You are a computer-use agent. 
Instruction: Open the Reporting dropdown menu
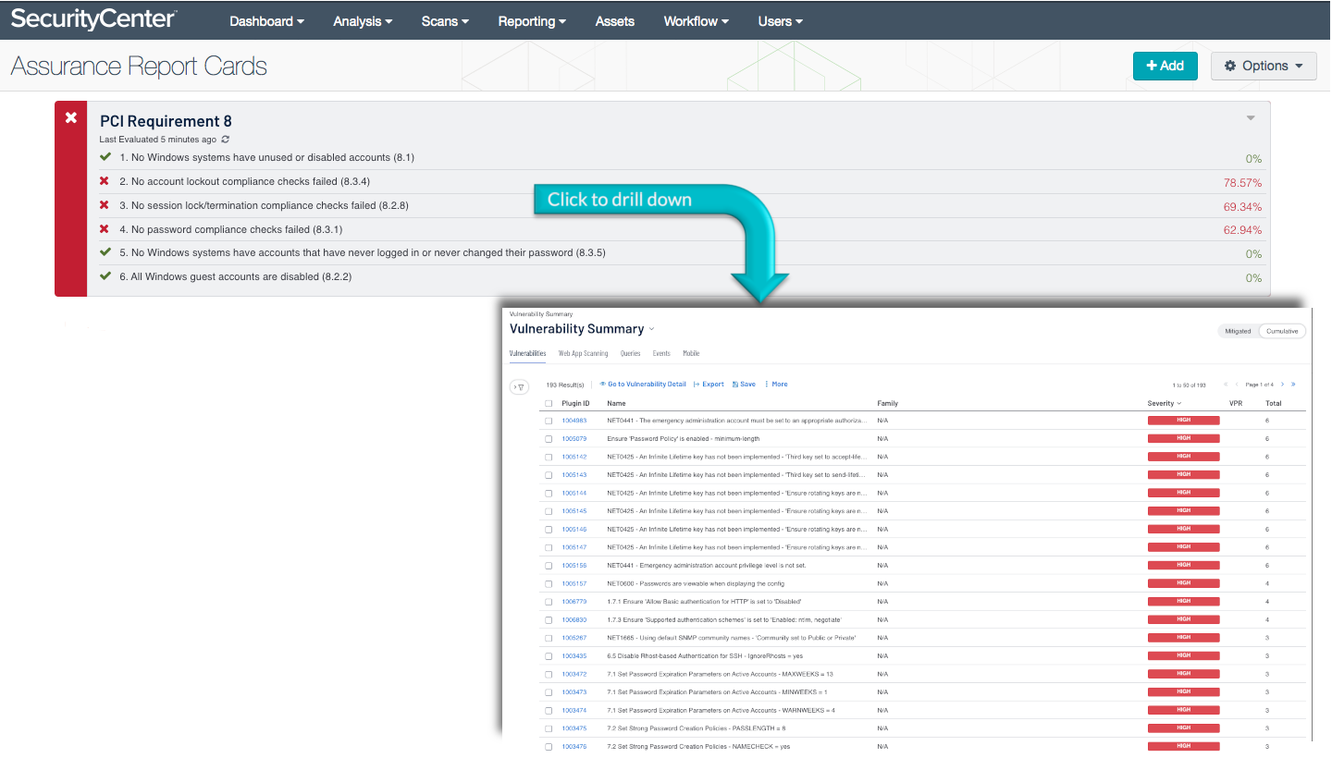click(532, 21)
